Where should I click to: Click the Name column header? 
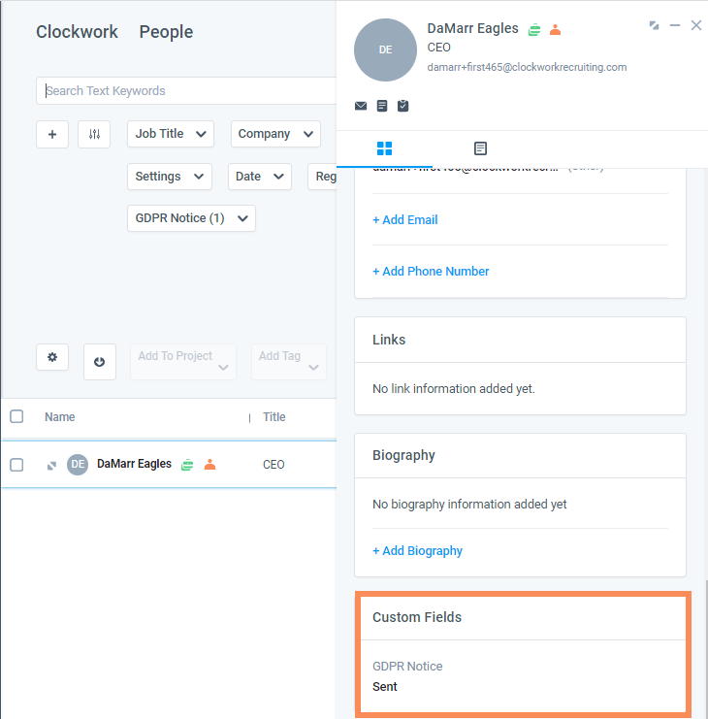pyautogui.click(x=59, y=417)
